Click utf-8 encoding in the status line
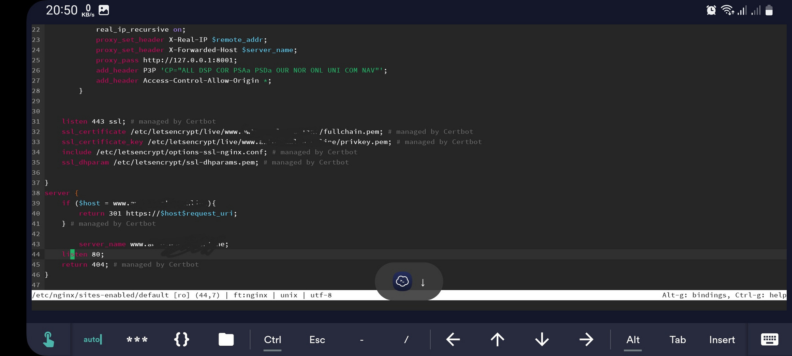 (x=321, y=295)
